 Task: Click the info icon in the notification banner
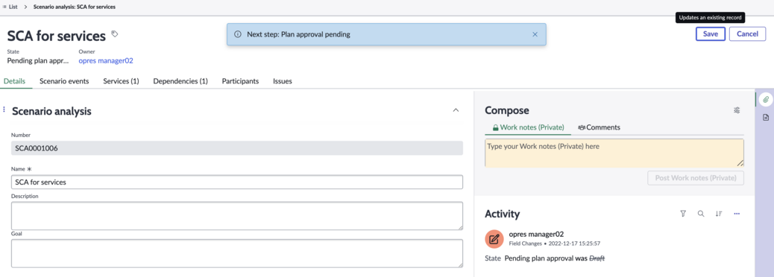(x=237, y=34)
